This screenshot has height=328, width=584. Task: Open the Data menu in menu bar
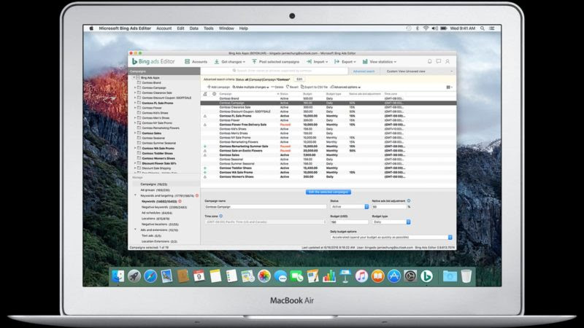pos(193,28)
